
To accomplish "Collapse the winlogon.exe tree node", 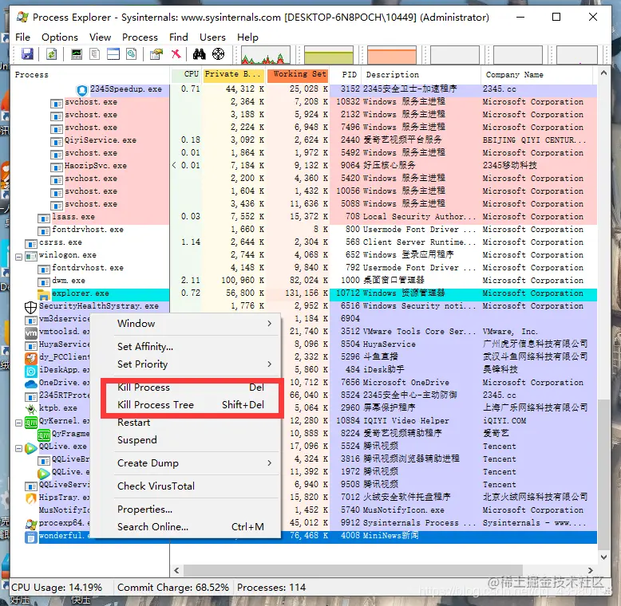I will pyautogui.click(x=18, y=257).
